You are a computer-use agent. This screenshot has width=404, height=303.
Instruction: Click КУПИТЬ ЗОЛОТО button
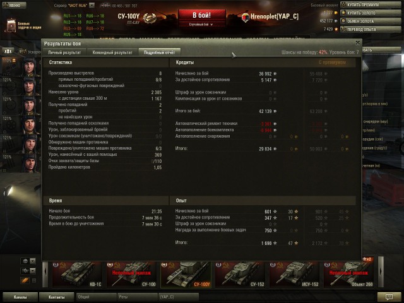(371, 13)
